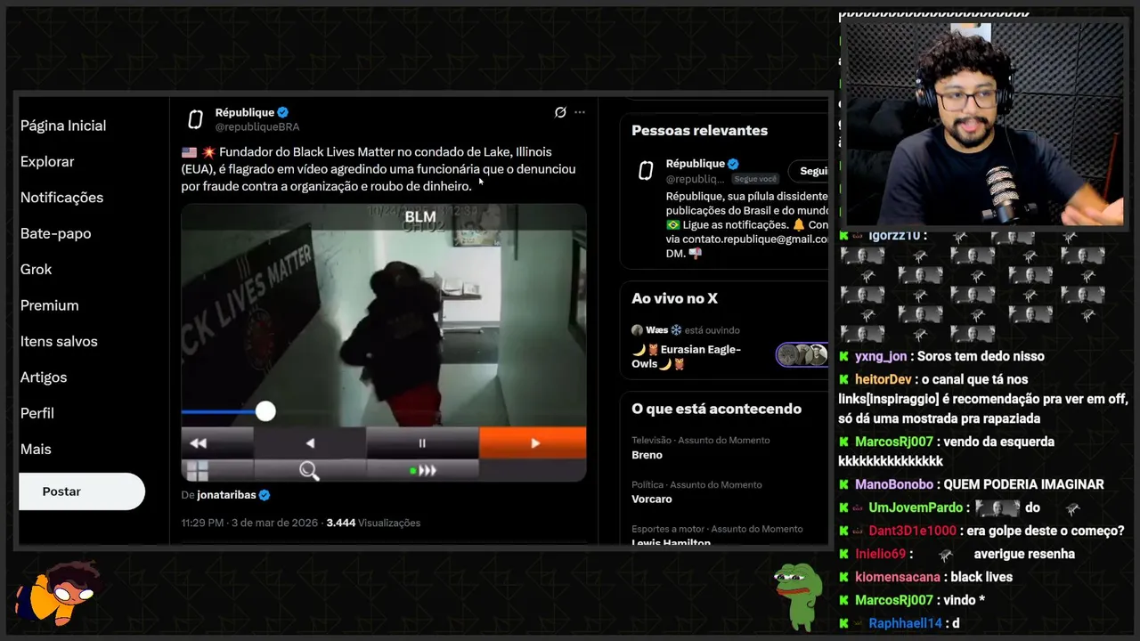Screen dimensions: 1140x641
Task: Click the Segue você badge
Action: [x=756, y=179]
